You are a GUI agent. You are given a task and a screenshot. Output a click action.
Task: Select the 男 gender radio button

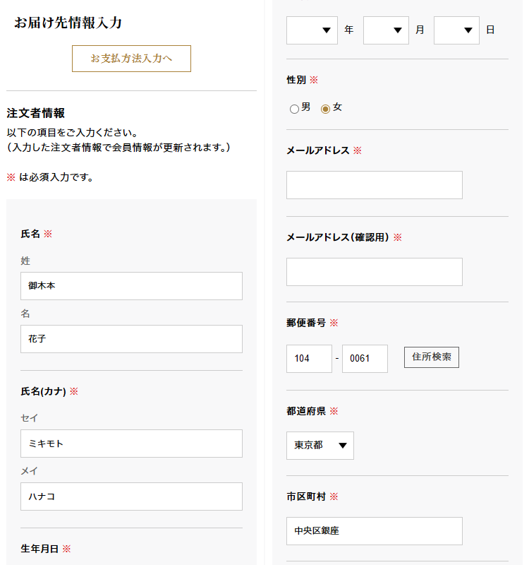(x=294, y=109)
